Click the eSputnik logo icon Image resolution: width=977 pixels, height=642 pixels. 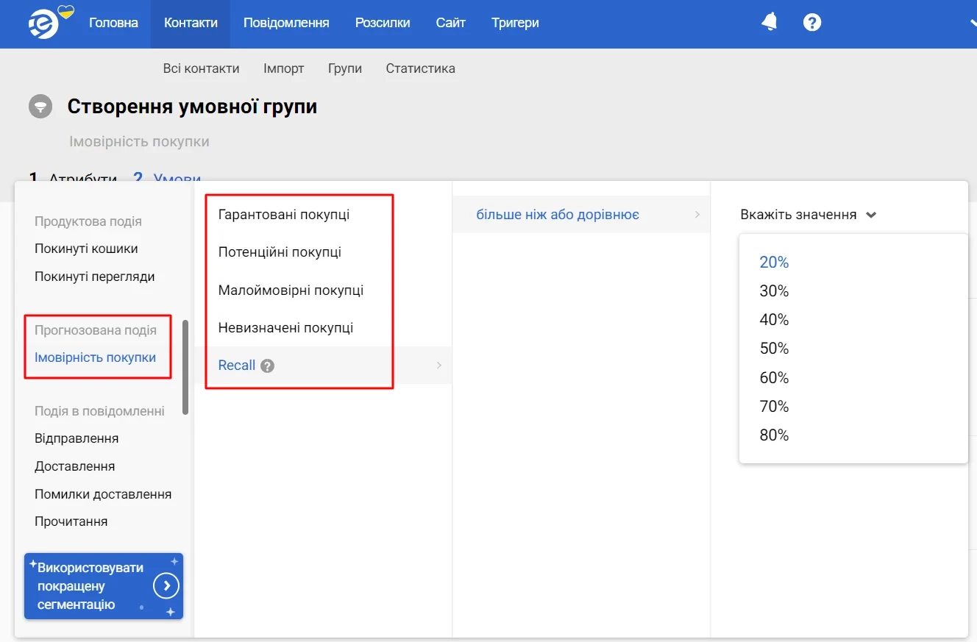click(43, 25)
